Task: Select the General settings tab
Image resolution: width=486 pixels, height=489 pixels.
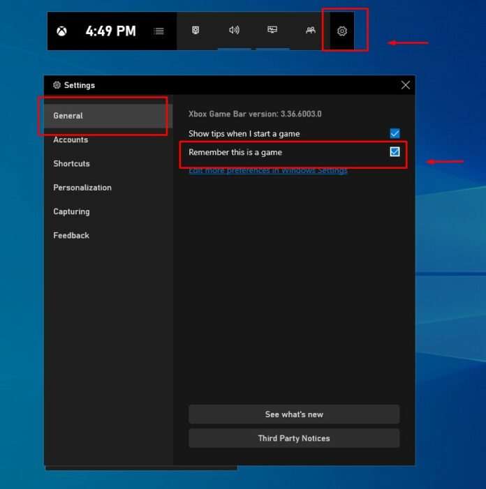Action: (x=108, y=116)
